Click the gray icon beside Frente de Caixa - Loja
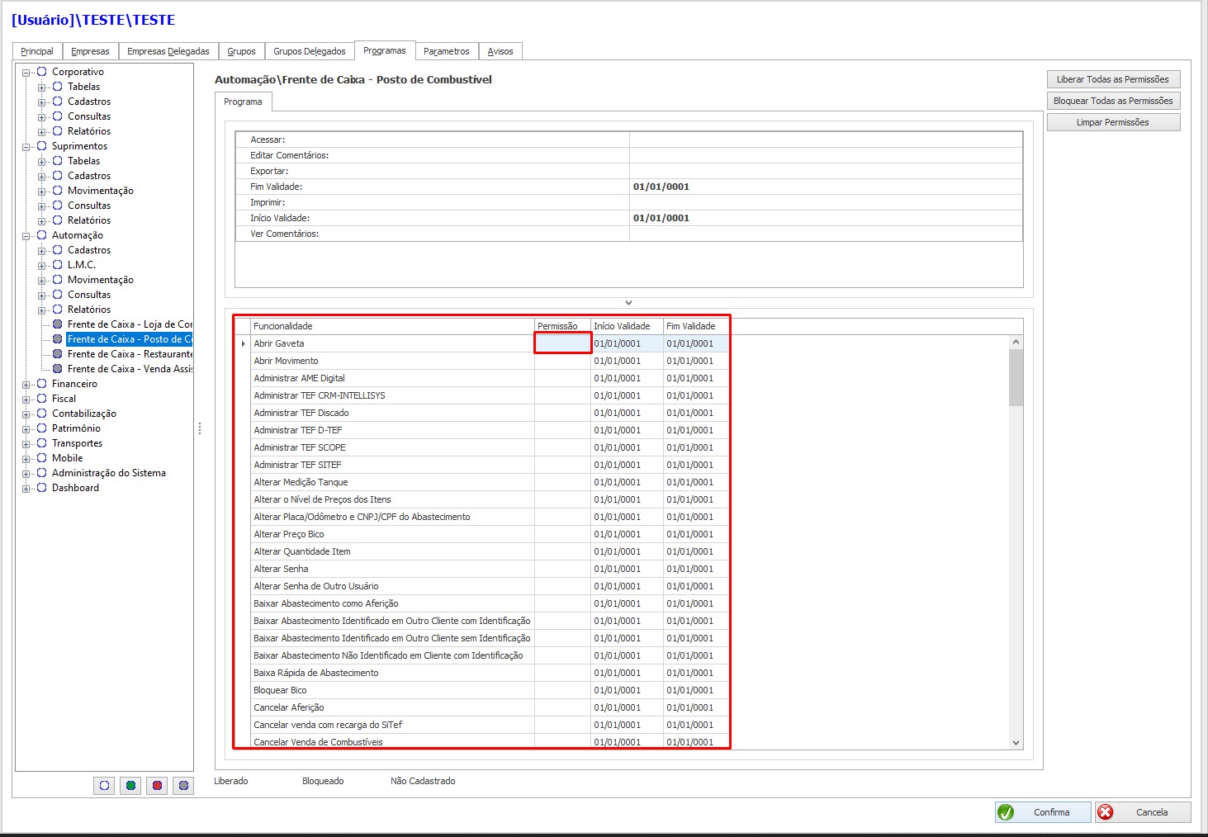The height and width of the screenshot is (837, 1208). [x=58, y=324]
